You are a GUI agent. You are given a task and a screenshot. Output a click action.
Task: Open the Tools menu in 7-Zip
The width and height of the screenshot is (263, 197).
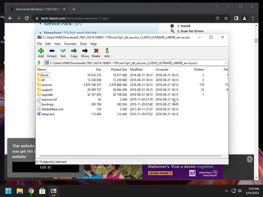point(83,44)
